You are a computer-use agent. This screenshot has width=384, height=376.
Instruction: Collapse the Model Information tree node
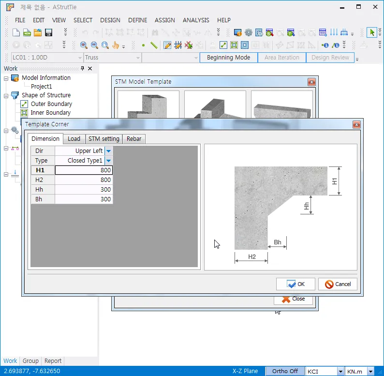[6, 78]
